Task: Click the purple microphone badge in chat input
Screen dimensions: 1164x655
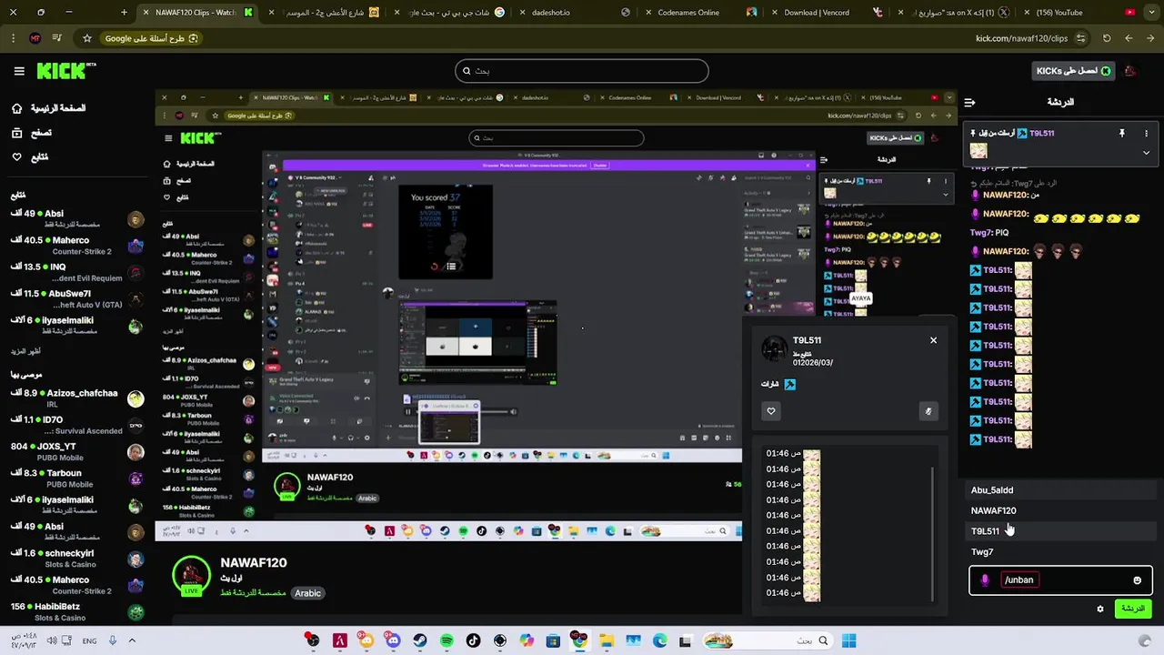Action: click(985, 580)
